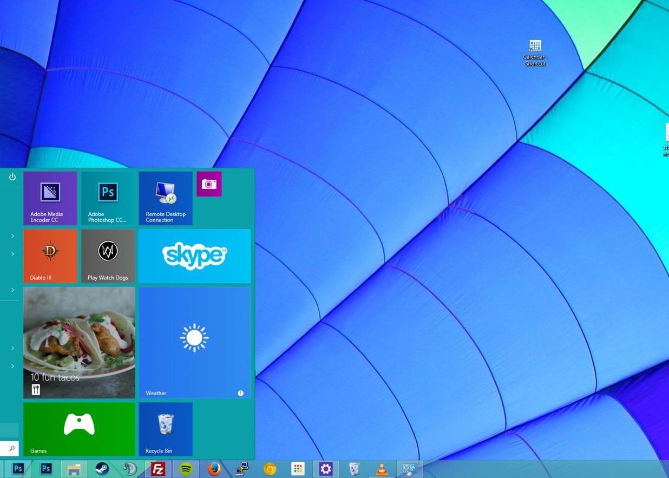Launch Steam from the taskbar
The image size is (669, 478).
pos(102,469)
